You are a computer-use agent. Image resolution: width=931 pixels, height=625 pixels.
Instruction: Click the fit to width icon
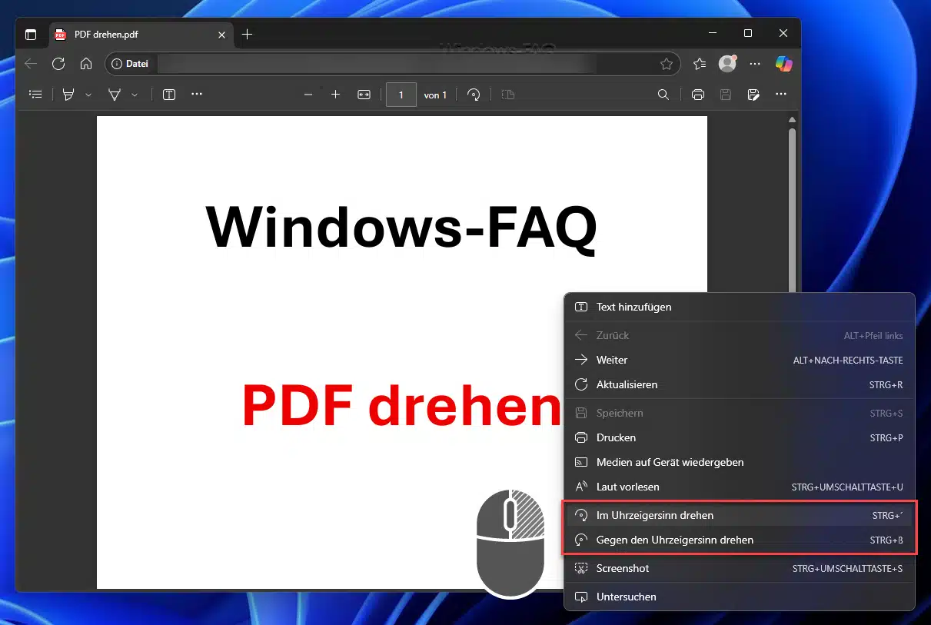coord(364,95)
